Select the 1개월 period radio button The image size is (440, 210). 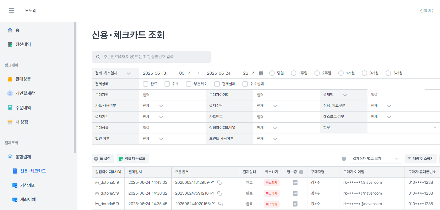[341, 73]
